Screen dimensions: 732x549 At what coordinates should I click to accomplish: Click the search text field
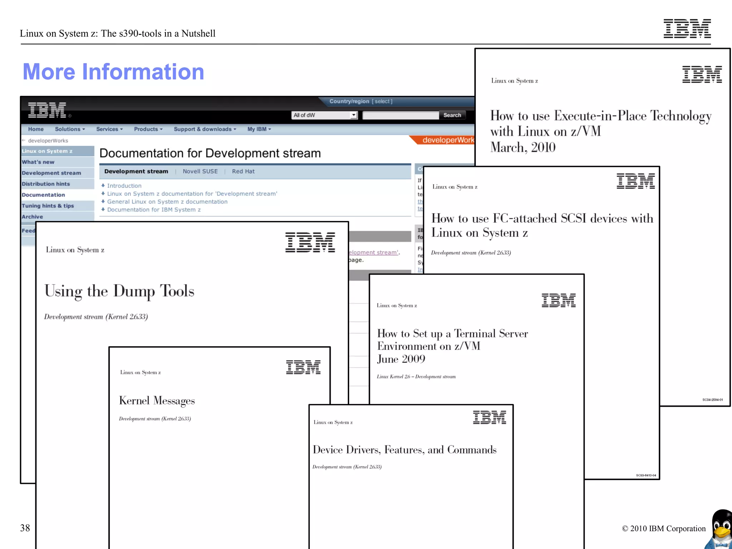[x=400, y=115]
